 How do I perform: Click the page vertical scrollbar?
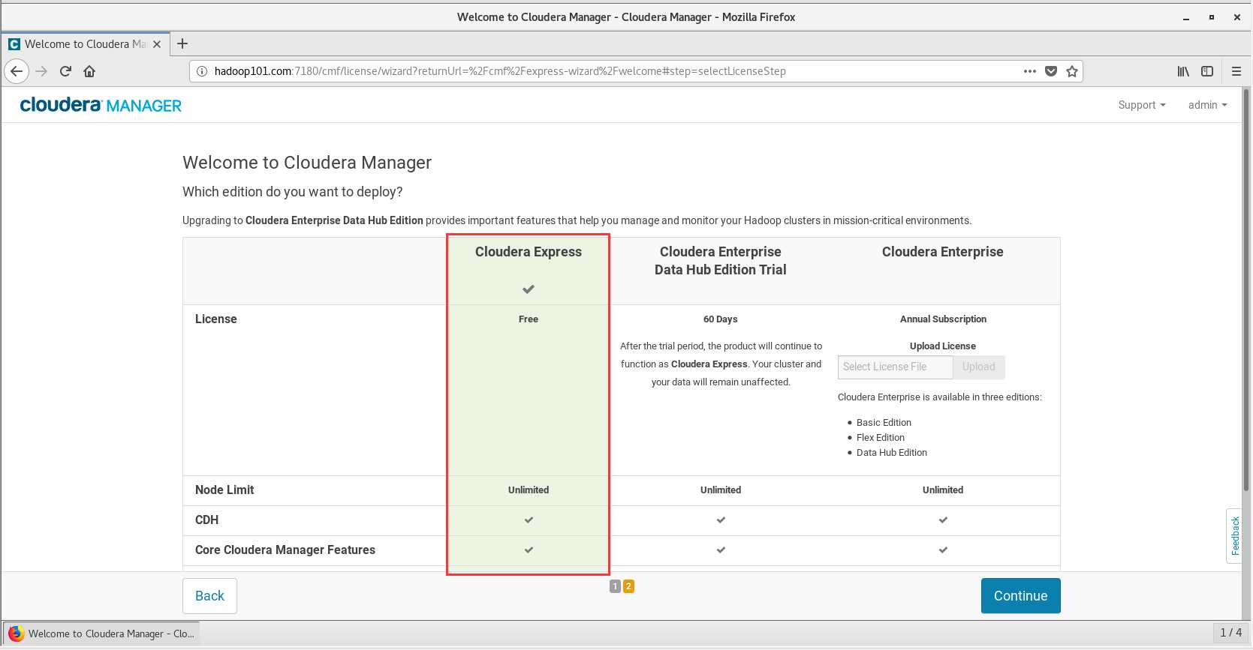pos(1246,289)
